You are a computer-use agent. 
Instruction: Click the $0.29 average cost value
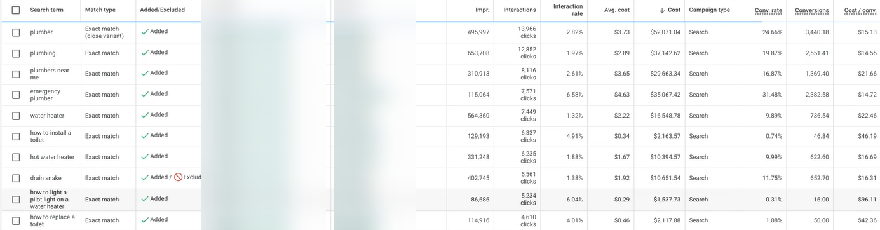pyautogui.click(x=622, y=200)
